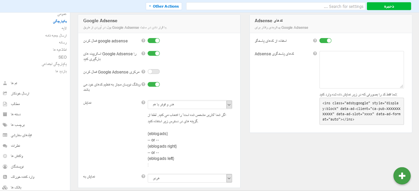Click the Google Adsense panel heading
This screenshot has height=191, width=419.
(100, 21)
